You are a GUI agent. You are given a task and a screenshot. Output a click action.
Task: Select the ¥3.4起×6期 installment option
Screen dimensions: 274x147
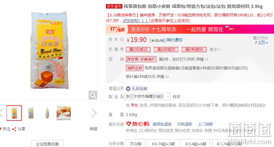(x=196, y=144)
